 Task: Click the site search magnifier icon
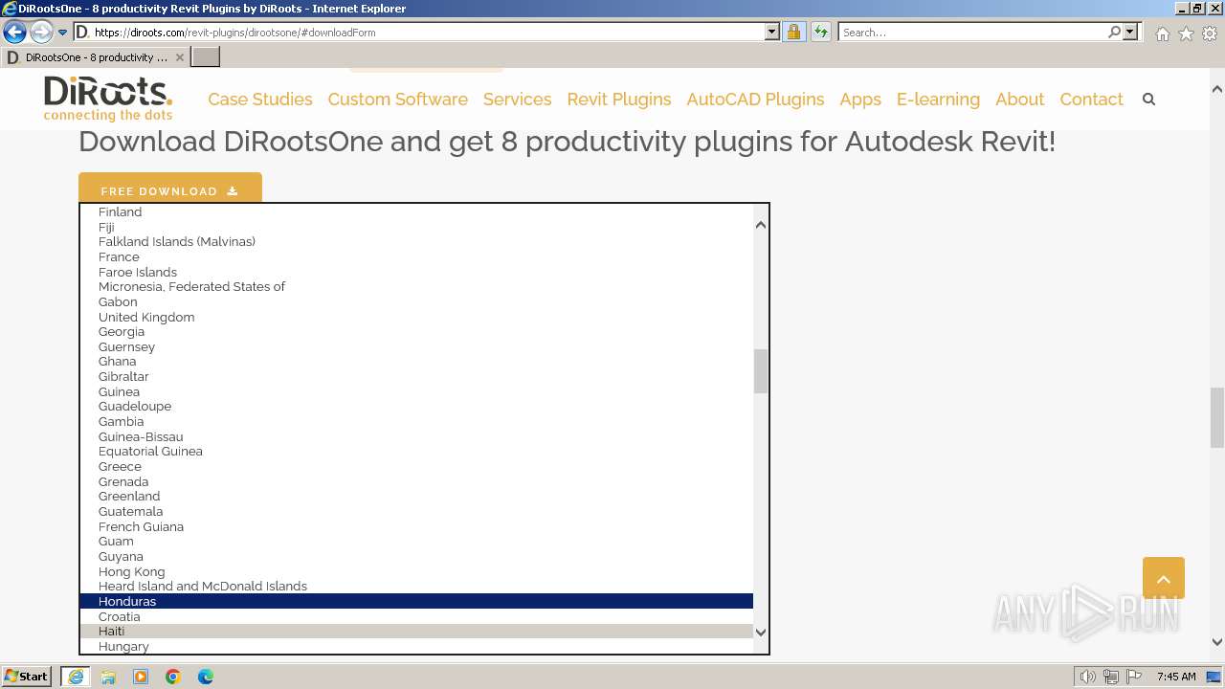(1148, 100)
